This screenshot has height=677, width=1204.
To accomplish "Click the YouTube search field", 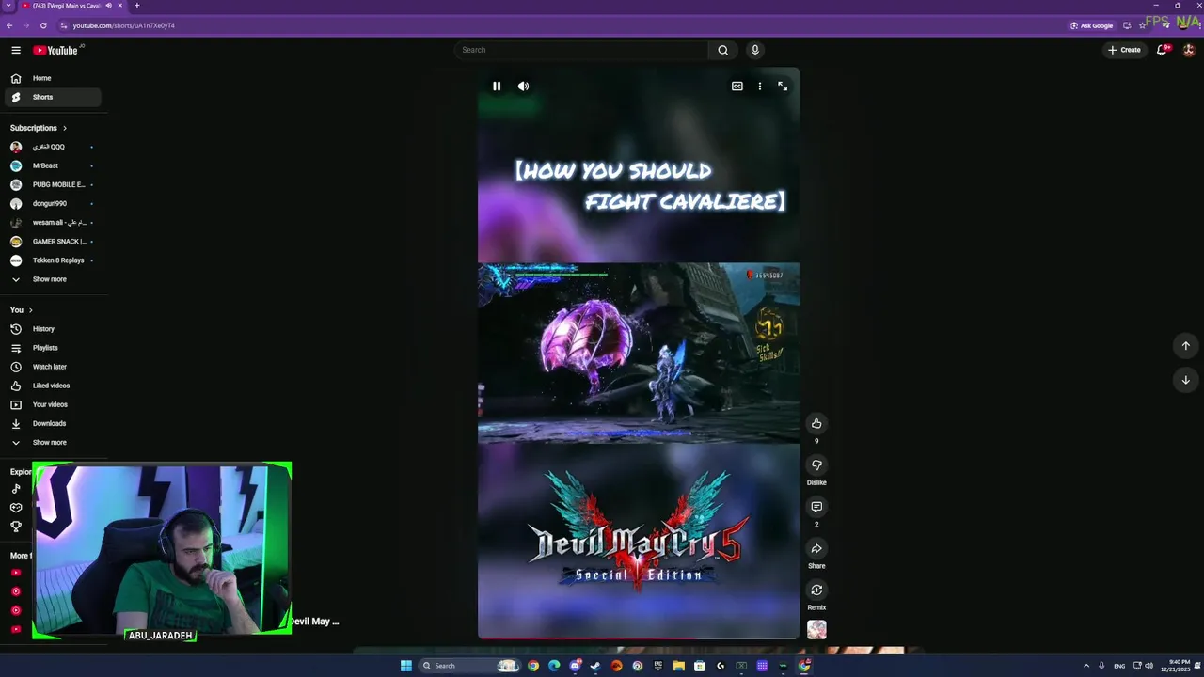I will [580, 50].
